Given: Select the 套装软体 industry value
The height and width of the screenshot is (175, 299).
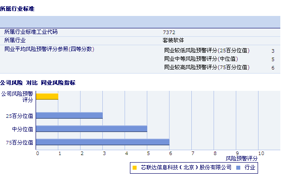Looking at the screenshot, I should 174,40.
